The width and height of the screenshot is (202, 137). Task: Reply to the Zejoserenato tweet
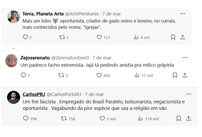coord(23,75)
